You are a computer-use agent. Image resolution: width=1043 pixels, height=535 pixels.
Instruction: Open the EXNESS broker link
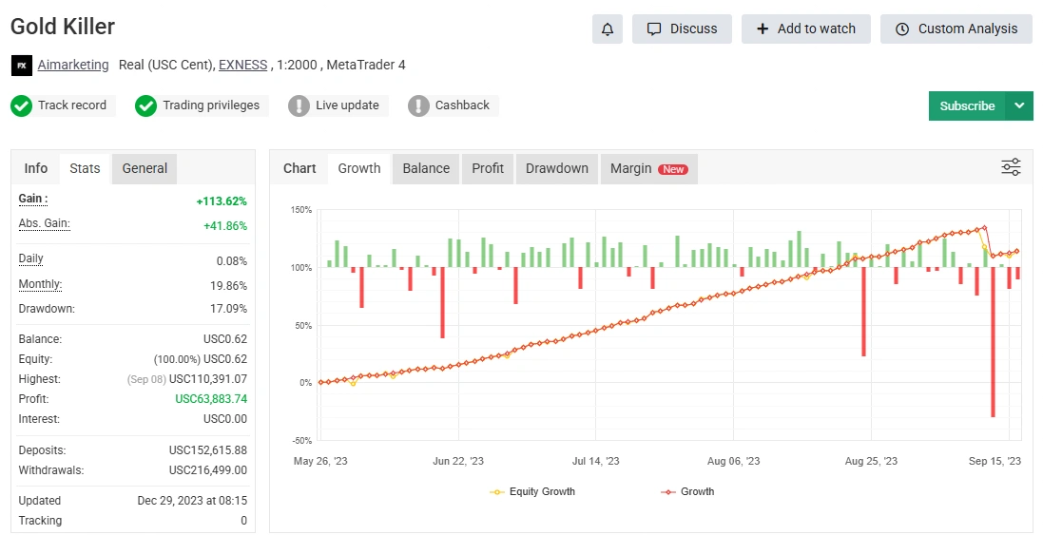242,66
